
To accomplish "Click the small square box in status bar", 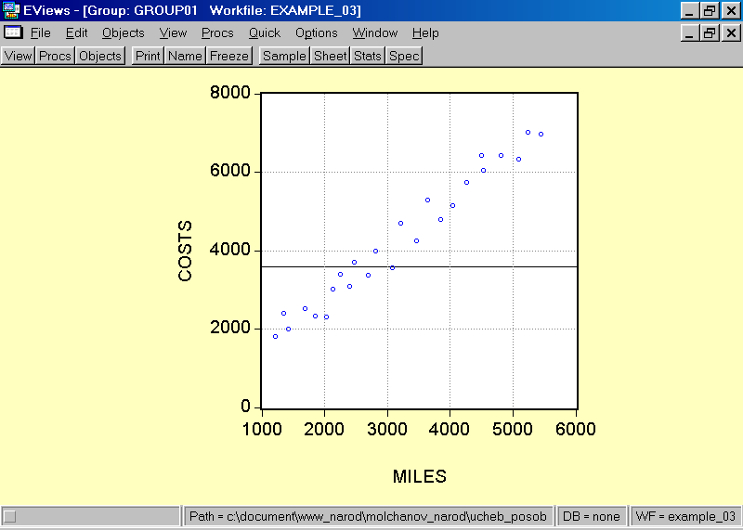I will [10, 516].
